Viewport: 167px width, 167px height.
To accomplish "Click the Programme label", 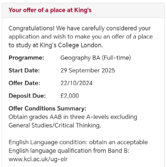I will tap(26, 58).
